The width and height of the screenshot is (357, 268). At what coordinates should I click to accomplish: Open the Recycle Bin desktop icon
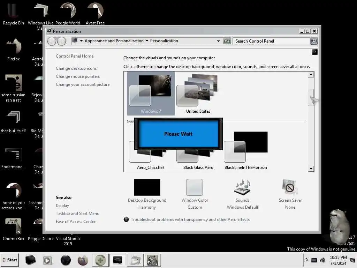pyautogui.click(x=13, y=14)
